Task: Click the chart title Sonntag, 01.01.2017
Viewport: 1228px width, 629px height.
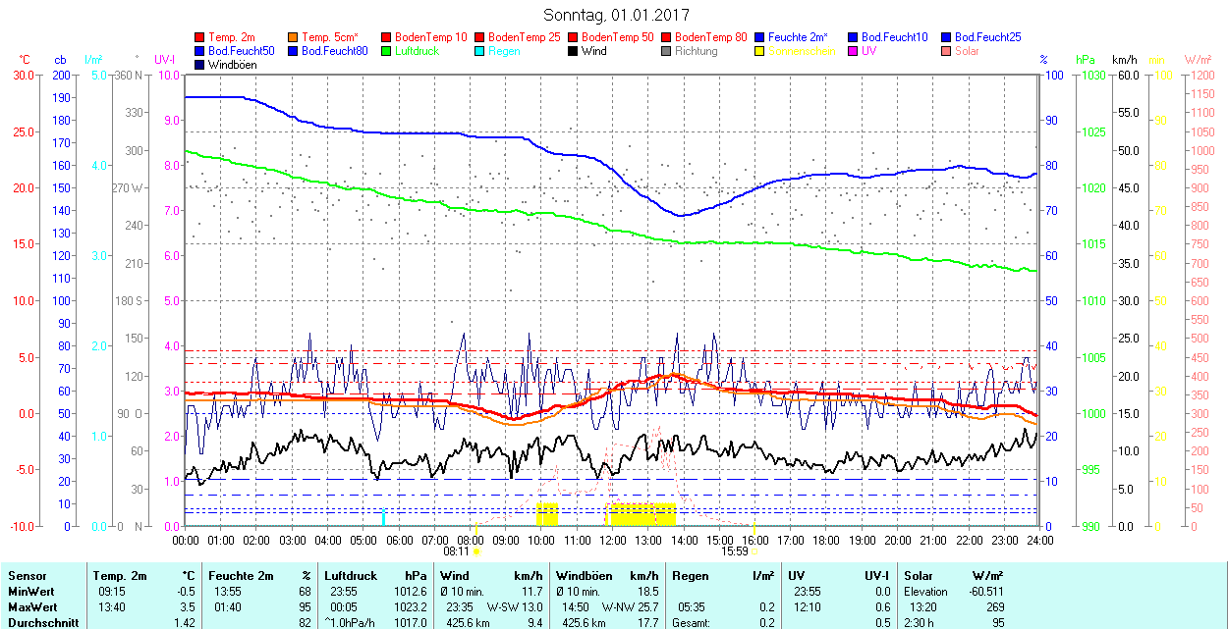Action: [x=616, y=16]
